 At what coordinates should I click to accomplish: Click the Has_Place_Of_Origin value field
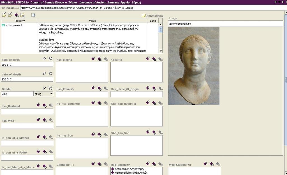click(136, 94)
